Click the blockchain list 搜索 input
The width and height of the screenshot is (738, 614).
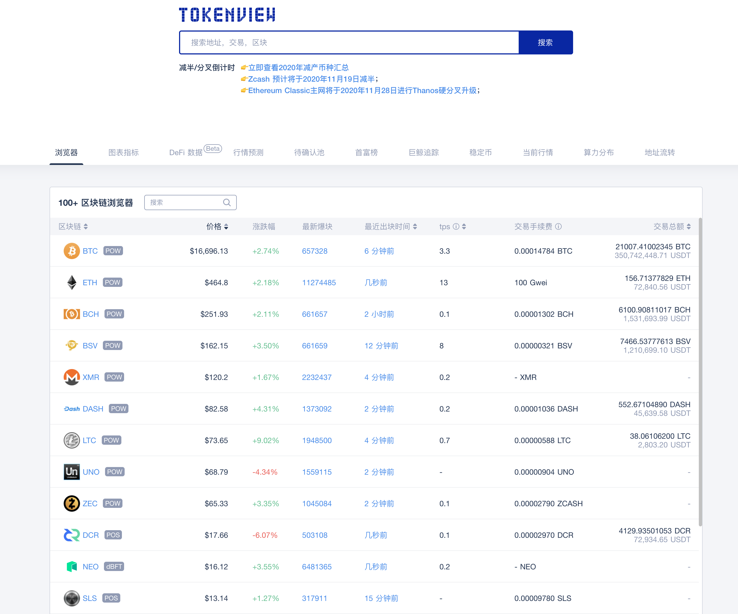coord(190,202)
